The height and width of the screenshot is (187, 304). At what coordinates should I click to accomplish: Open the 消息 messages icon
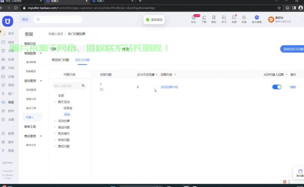tap(234, 19)
